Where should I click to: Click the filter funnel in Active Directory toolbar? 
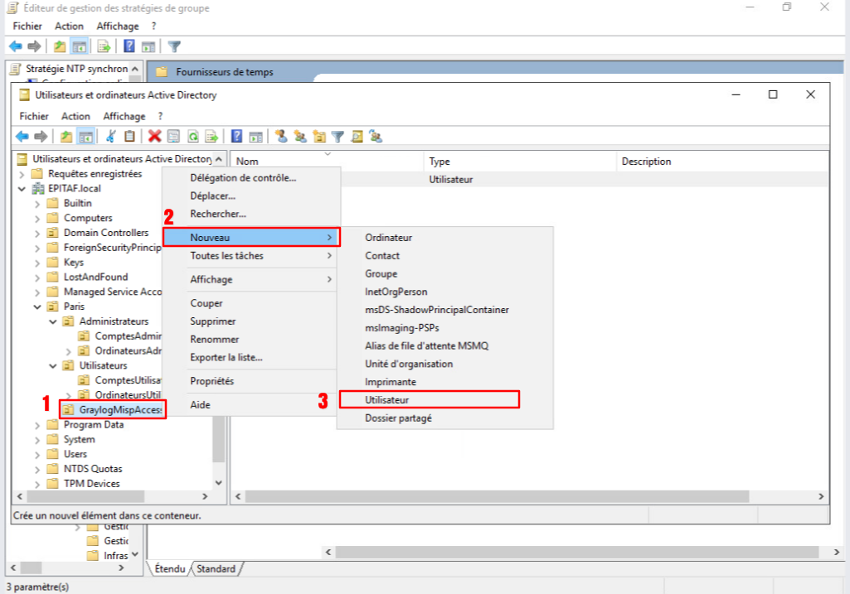click(338, 137)
